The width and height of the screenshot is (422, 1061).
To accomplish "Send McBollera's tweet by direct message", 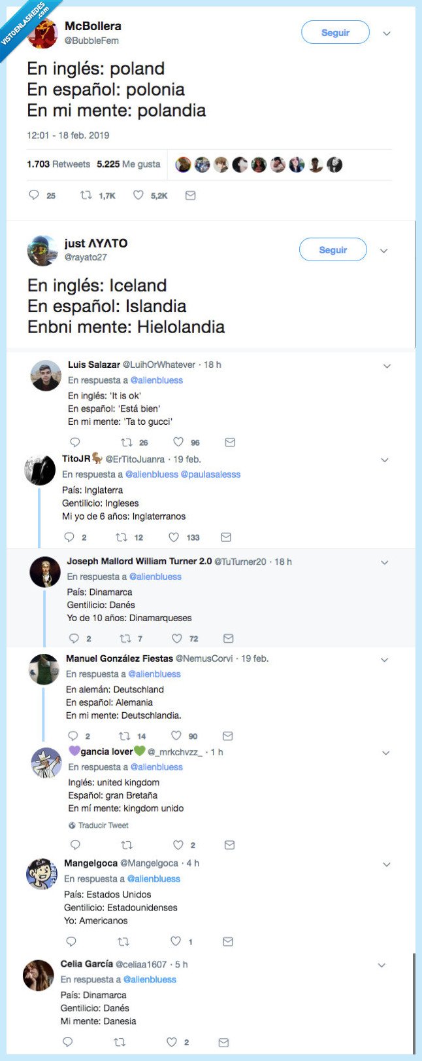I will click(x=190, y=195).
